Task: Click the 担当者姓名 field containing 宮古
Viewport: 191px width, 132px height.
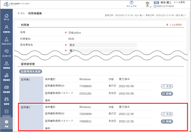Action: click(x=103, y=45)
